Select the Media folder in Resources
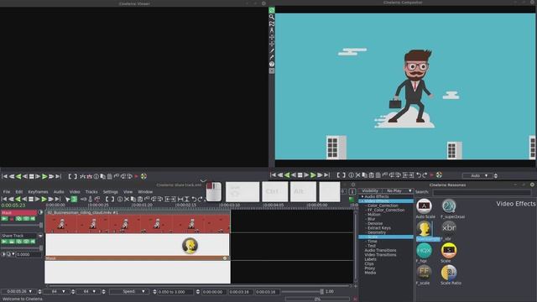Screen dimensions: 537x302 370,273
